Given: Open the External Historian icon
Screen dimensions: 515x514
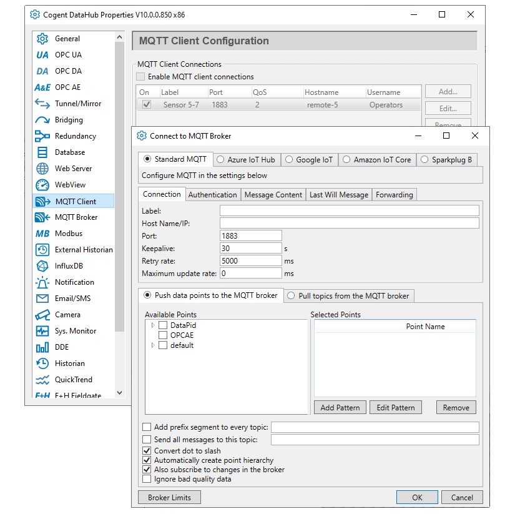Looking at the screenshot, I should tap(42, 250).
